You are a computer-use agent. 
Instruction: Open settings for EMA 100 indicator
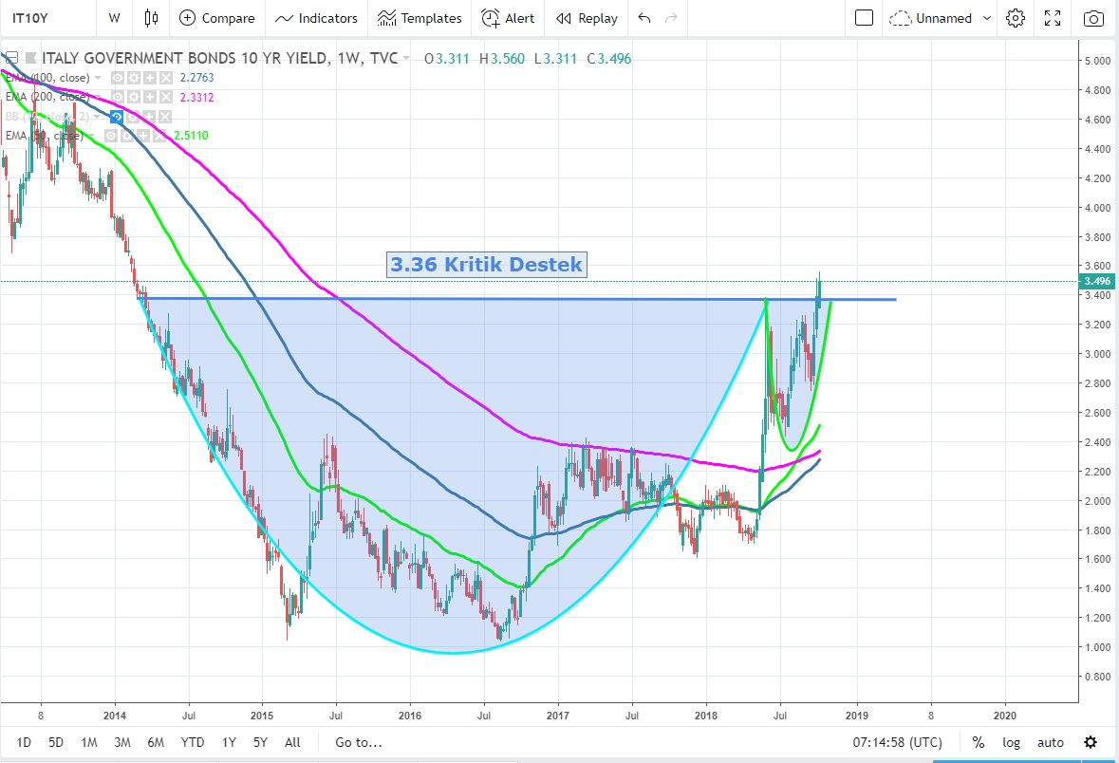tap(134, 78)
